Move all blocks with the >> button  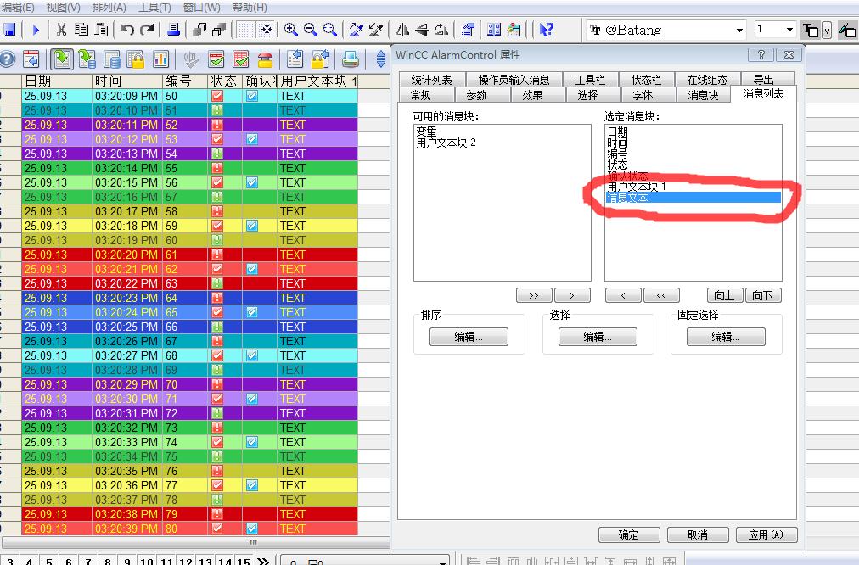(x=534, y=295)
